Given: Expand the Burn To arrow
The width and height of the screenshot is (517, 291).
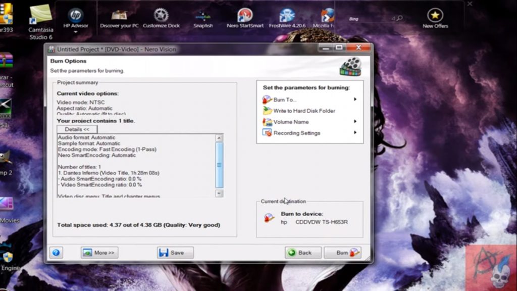Looking at the screenshot, I should (355, 99).
